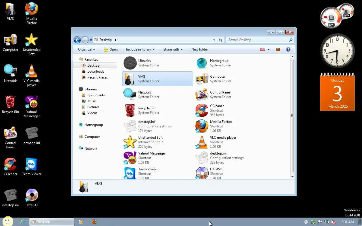Click Favorites in the navigation pane
Image resolution: width=362 pixels, height=226 pixels.
point(91,60)
